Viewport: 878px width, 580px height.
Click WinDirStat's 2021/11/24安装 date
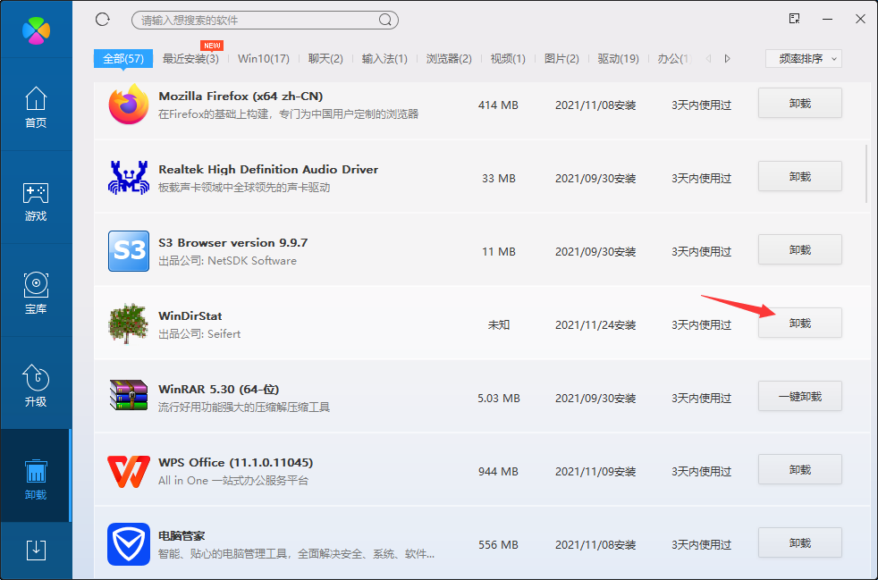[595, 325]
